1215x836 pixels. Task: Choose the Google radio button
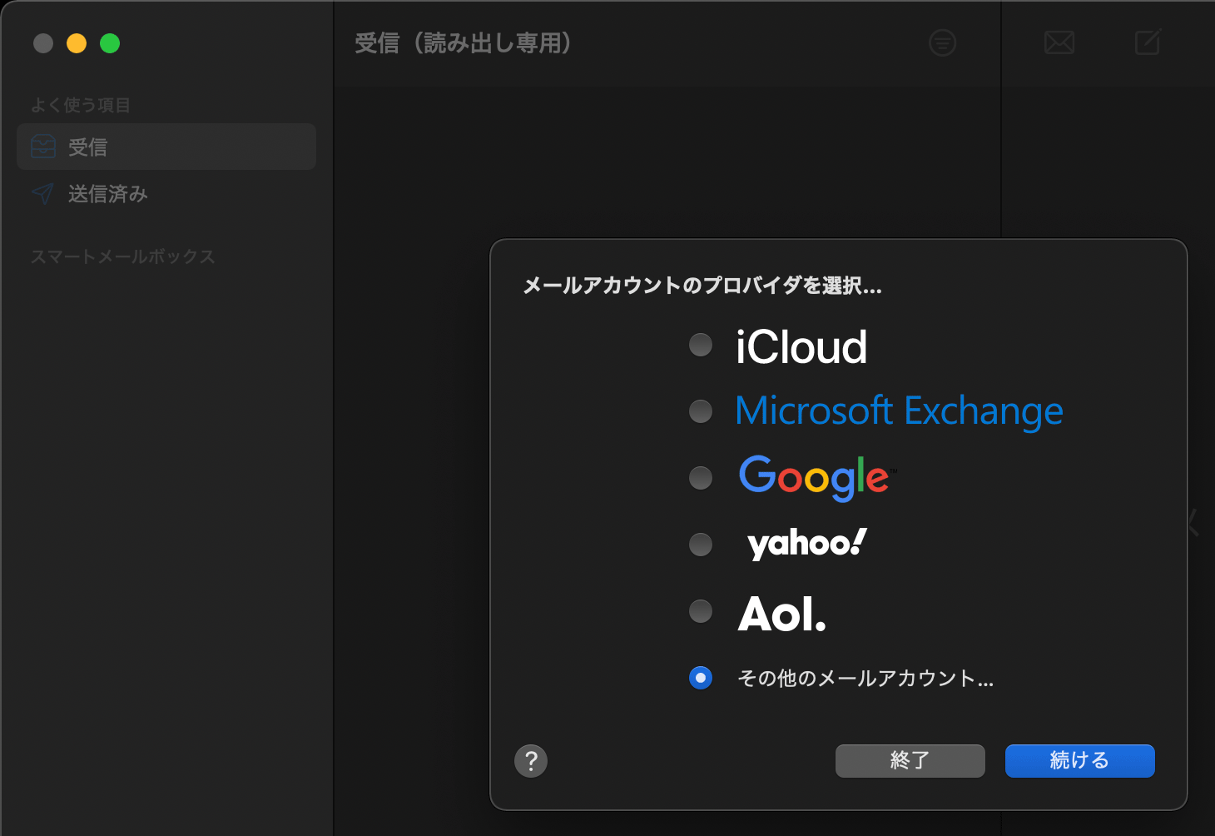701,478
